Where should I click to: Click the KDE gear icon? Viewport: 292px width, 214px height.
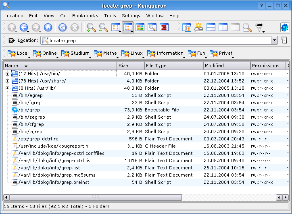click(285, 27)
